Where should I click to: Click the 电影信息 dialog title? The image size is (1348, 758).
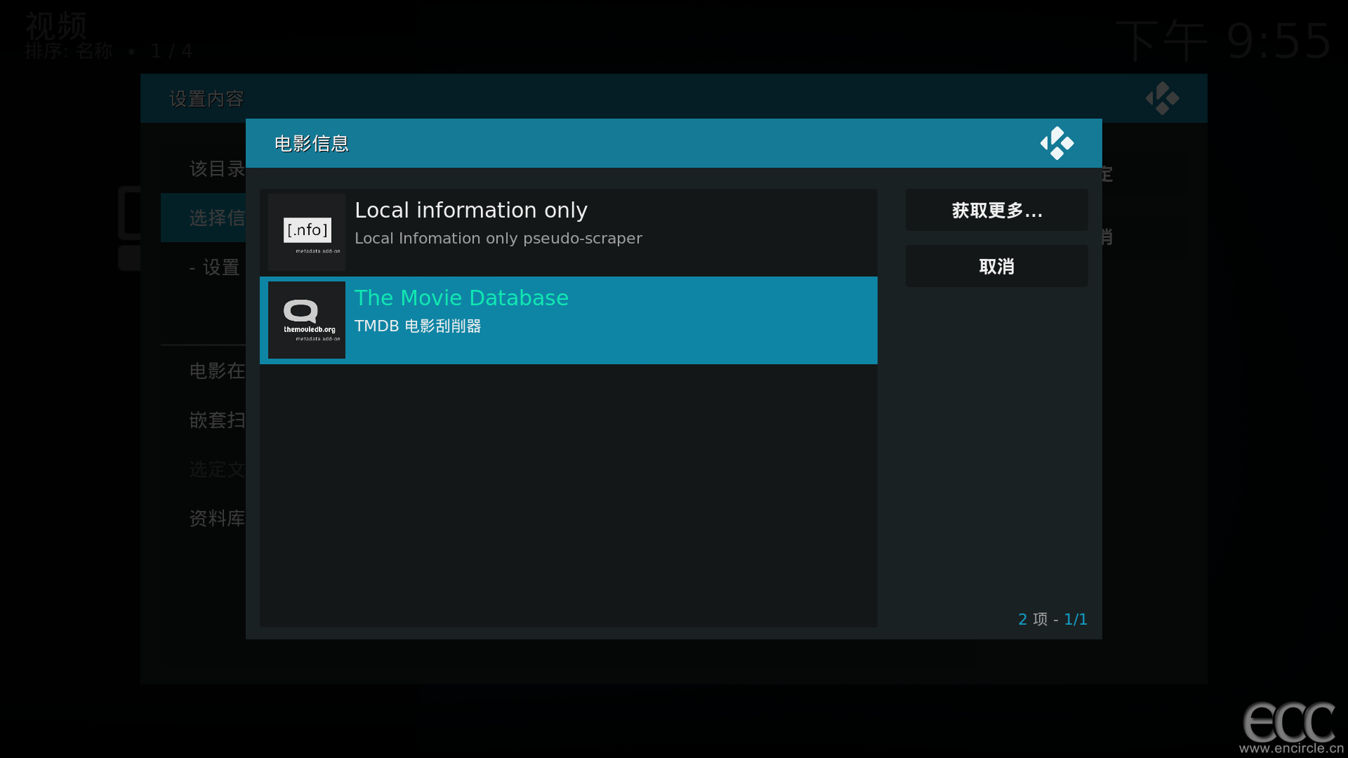(x=312, y=144)
